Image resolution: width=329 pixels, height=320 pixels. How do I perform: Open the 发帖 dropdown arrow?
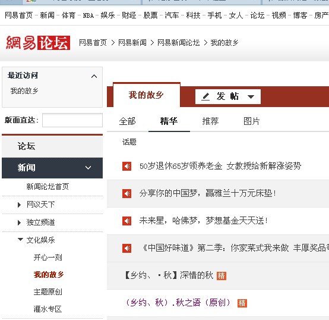click(251, 96)
